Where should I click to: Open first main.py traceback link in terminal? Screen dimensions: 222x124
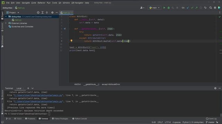tap(38, 95)
